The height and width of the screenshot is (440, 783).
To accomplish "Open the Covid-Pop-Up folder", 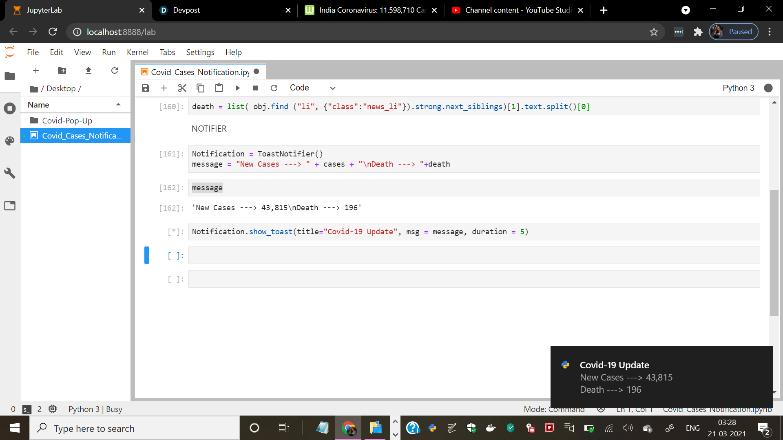I will (x=67, y=121).
